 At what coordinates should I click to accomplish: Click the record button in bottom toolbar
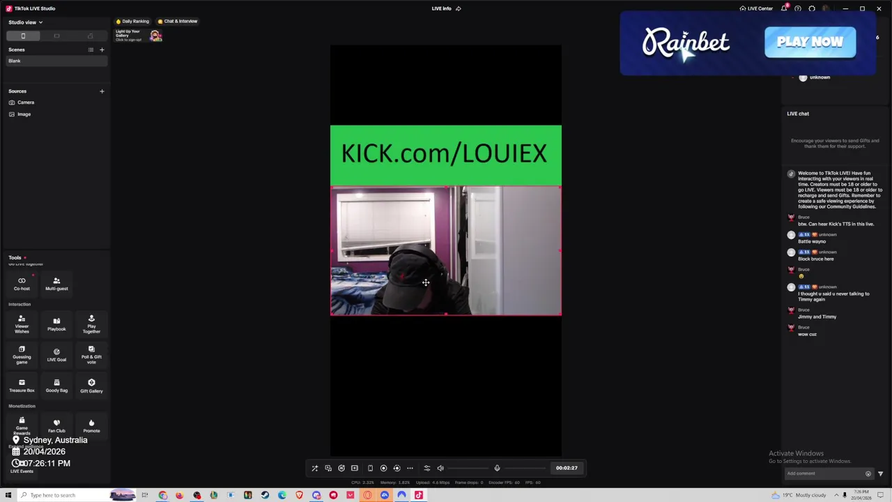pyautogui.click(x=383, y=468)
